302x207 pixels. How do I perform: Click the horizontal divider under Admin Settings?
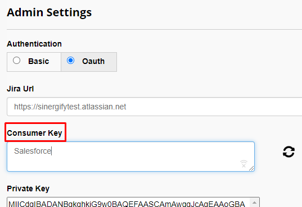click(155, 29)
